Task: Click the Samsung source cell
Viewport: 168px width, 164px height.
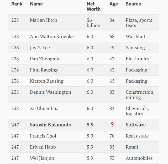Action: [135, 48]
